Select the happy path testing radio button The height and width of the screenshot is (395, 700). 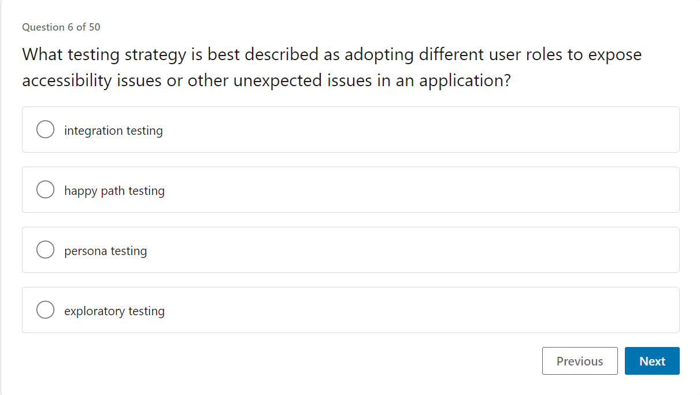[45, 190]
